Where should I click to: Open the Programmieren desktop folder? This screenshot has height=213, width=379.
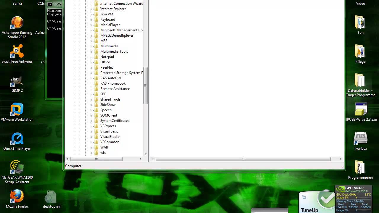(360, 170)
